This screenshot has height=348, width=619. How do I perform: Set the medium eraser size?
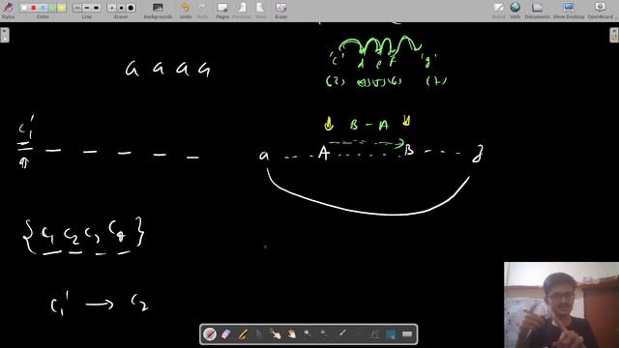coord(121,8)
